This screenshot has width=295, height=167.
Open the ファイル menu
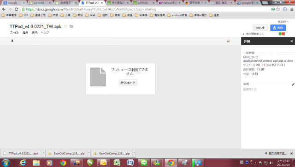[x=14, y=33]
